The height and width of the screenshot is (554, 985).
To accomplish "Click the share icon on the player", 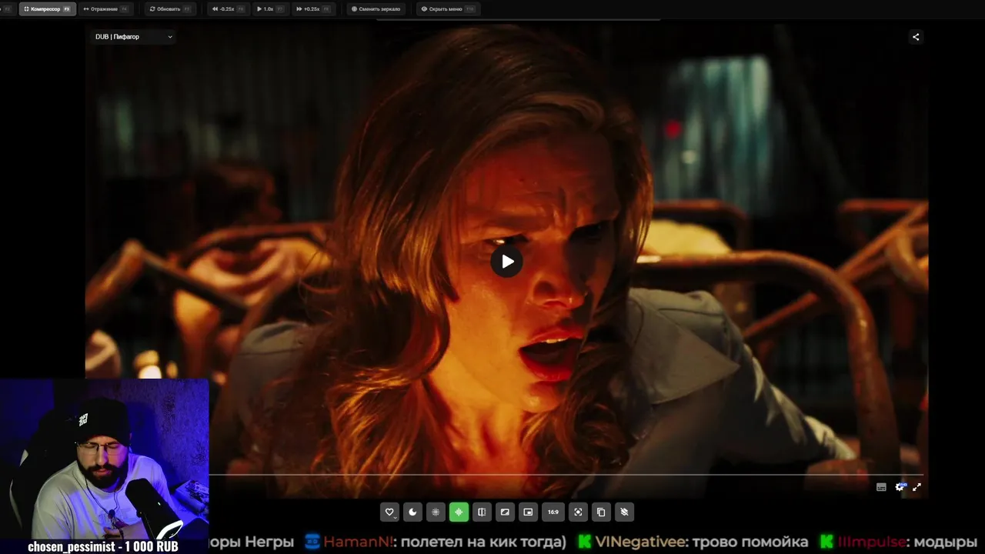I will pyautogui.click(x=915, y=37).
